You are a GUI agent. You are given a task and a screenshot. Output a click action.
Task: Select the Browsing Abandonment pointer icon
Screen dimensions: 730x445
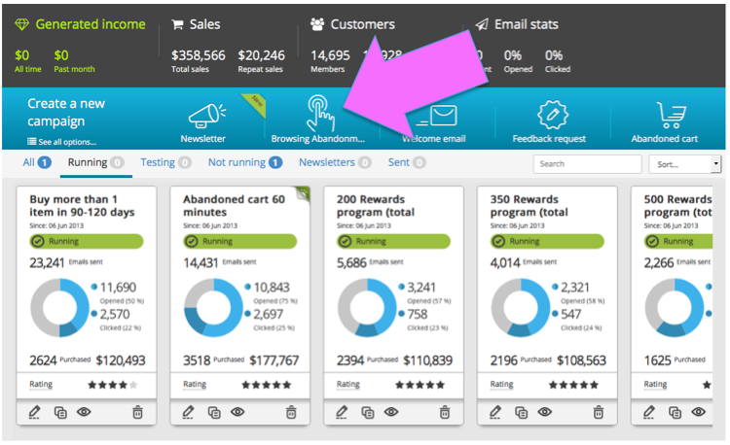coord(320,114)
